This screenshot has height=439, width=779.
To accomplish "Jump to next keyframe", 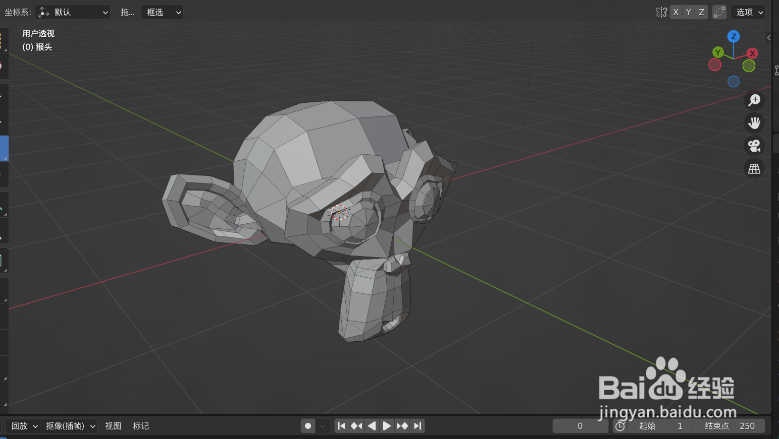I will point(402,426).
